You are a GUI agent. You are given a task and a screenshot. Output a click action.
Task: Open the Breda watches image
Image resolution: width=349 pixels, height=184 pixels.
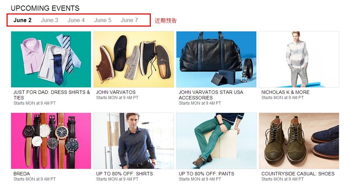point(51,141)
